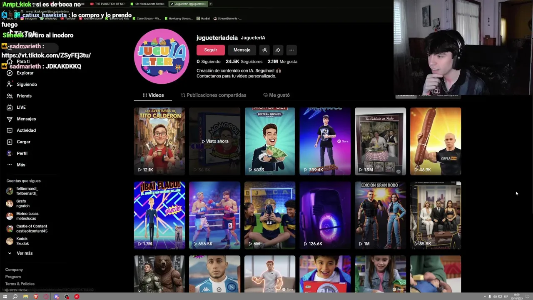Open ¡Bai Flaco! video with 1.7M views
Image resolution: width=533 pixels, height=300 pixels.
point(159,215)
